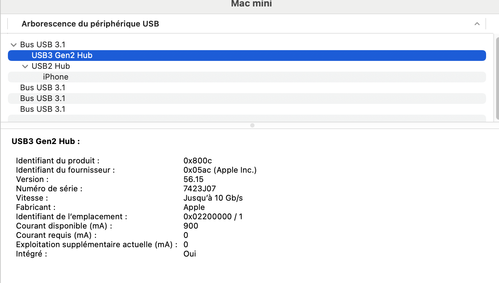Click the device tree vertical scrollbar

coord(496,77)
